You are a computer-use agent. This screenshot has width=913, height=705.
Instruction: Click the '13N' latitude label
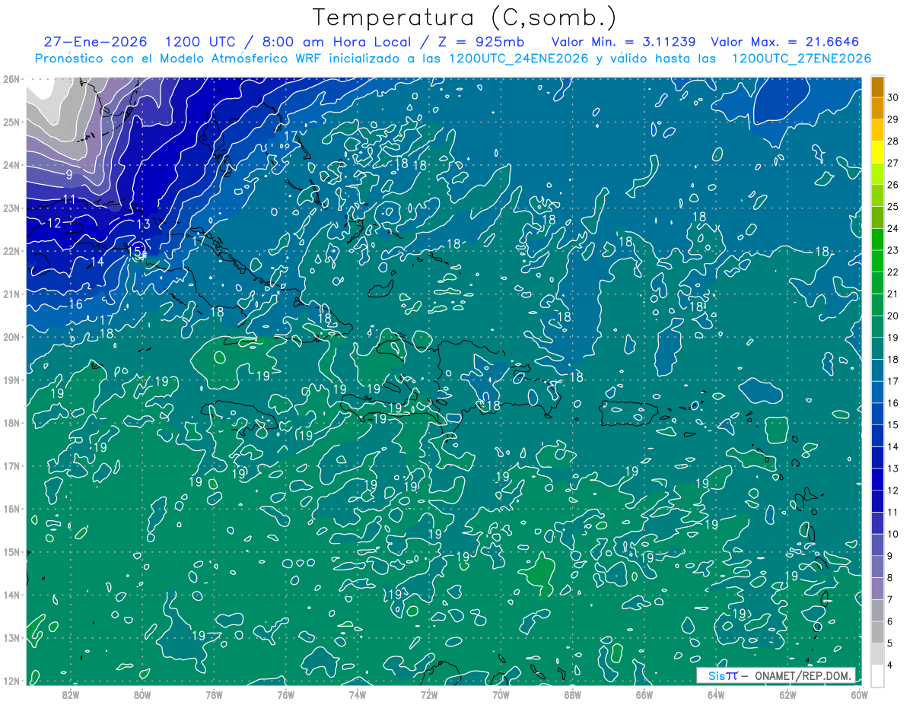click(11, 637)
